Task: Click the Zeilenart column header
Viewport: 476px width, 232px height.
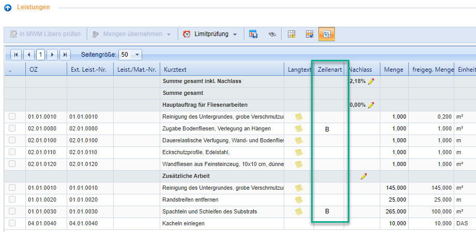Action: pyautogui.click(x=329, y=69)
